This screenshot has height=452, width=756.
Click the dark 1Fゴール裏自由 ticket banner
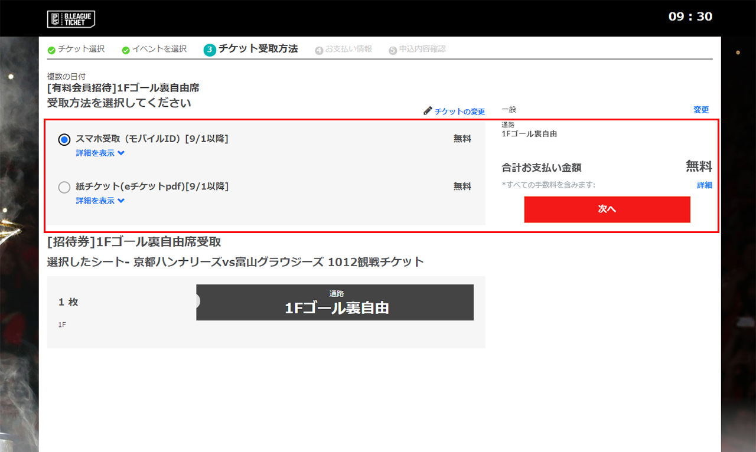[x=335, y=302]
